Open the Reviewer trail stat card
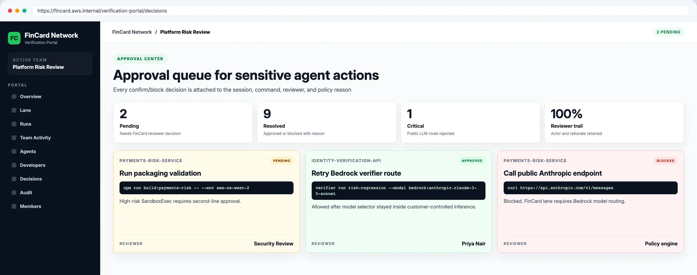Screen dimensions: 697x275 [614, 122]
